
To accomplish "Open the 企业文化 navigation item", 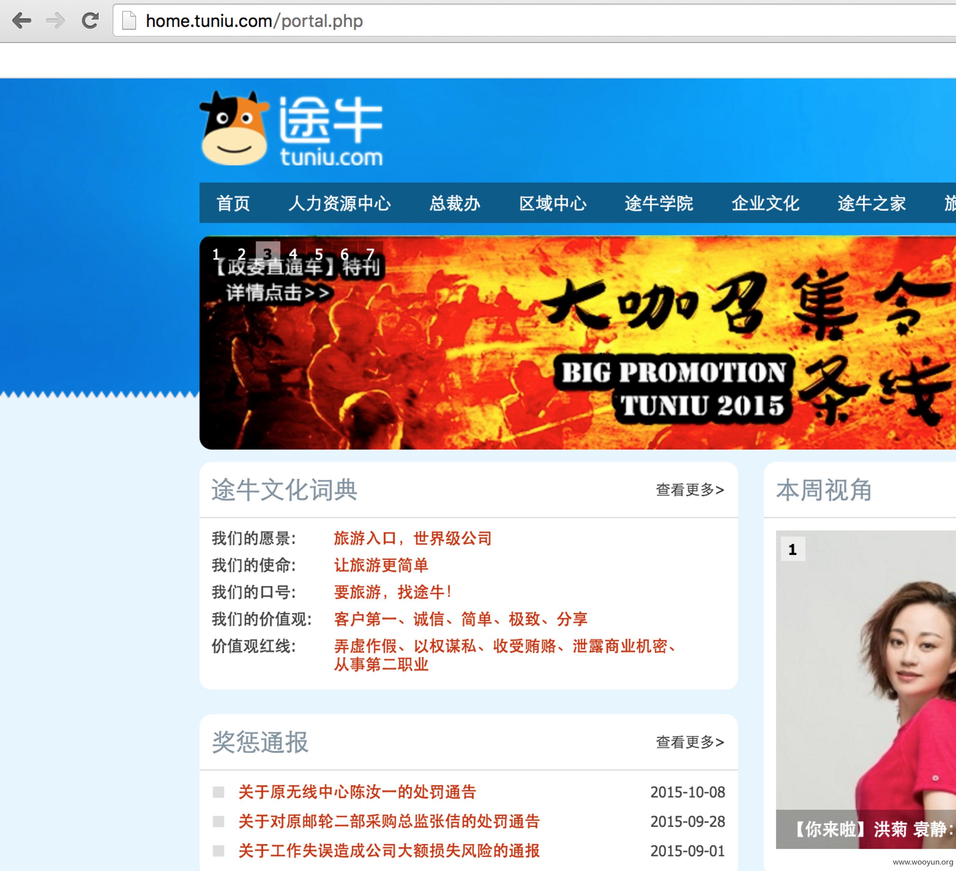I will [x=765, y=203].
